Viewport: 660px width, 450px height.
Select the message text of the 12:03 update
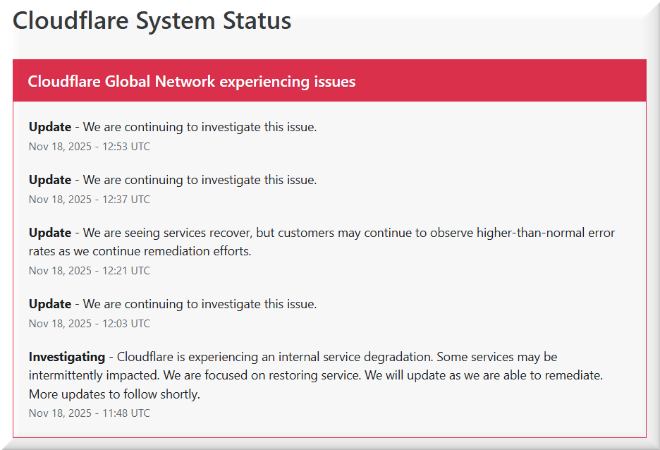click(200, 304)
